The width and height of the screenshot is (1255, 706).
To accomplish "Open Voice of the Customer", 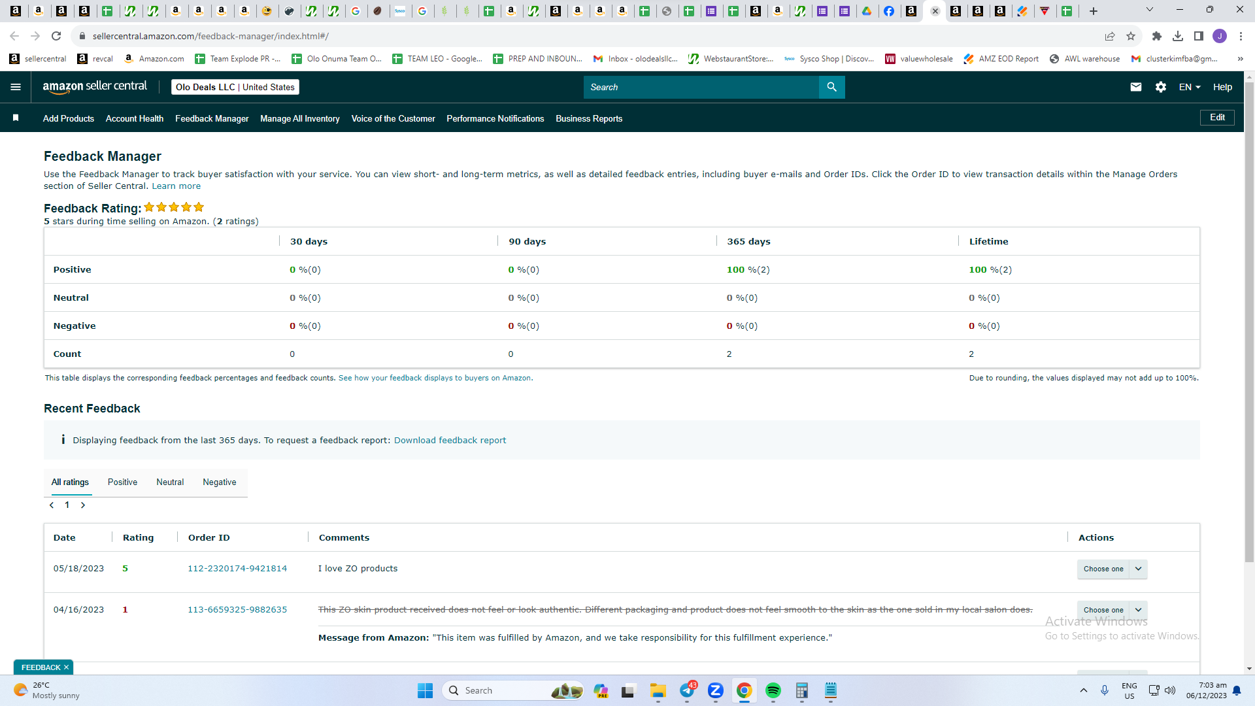I will click(393, 118).
